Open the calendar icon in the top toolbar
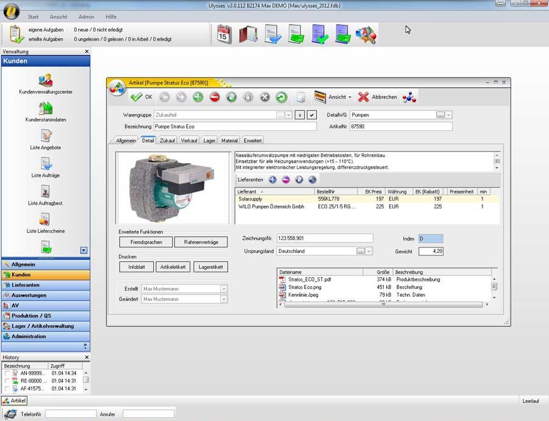 point(224,34)
